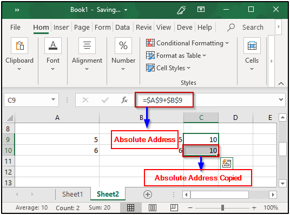Open the Format as Table dropdown

(204, 56)
